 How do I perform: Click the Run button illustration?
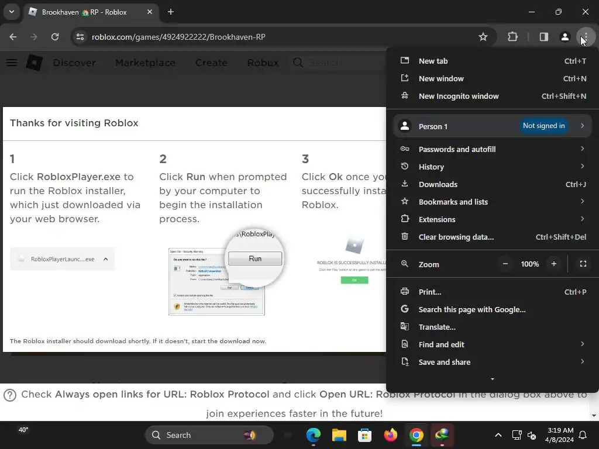click(255, 258)
